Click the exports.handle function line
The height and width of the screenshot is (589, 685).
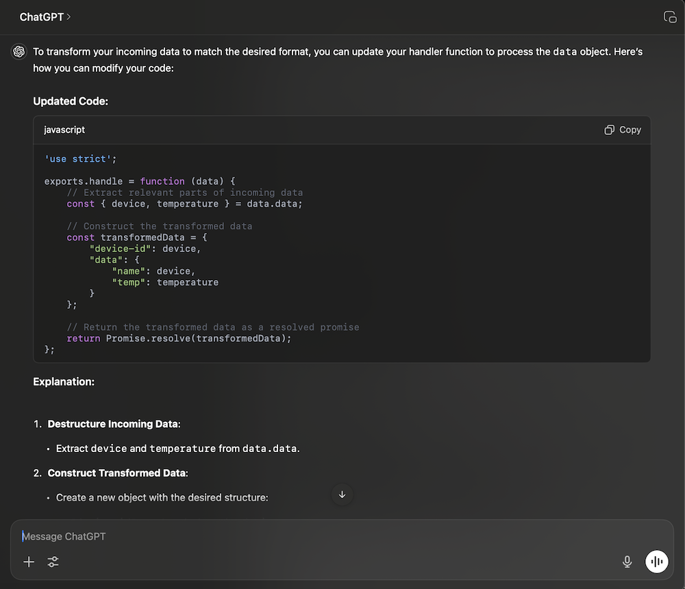click(x=138, y=181)
